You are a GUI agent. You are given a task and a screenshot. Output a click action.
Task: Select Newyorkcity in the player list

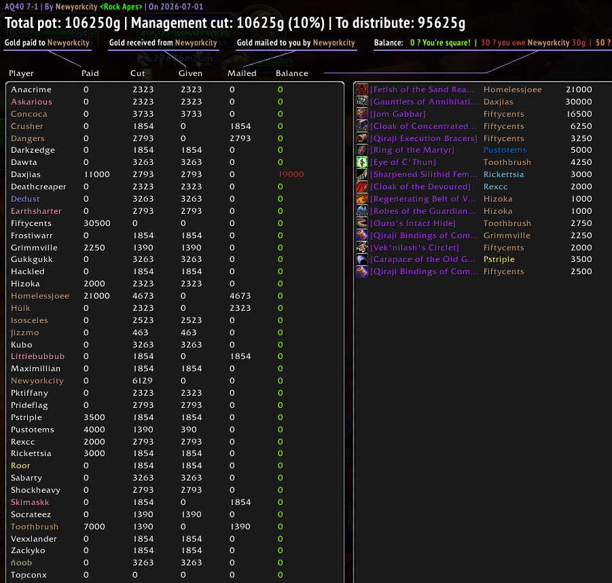(37, 381)
